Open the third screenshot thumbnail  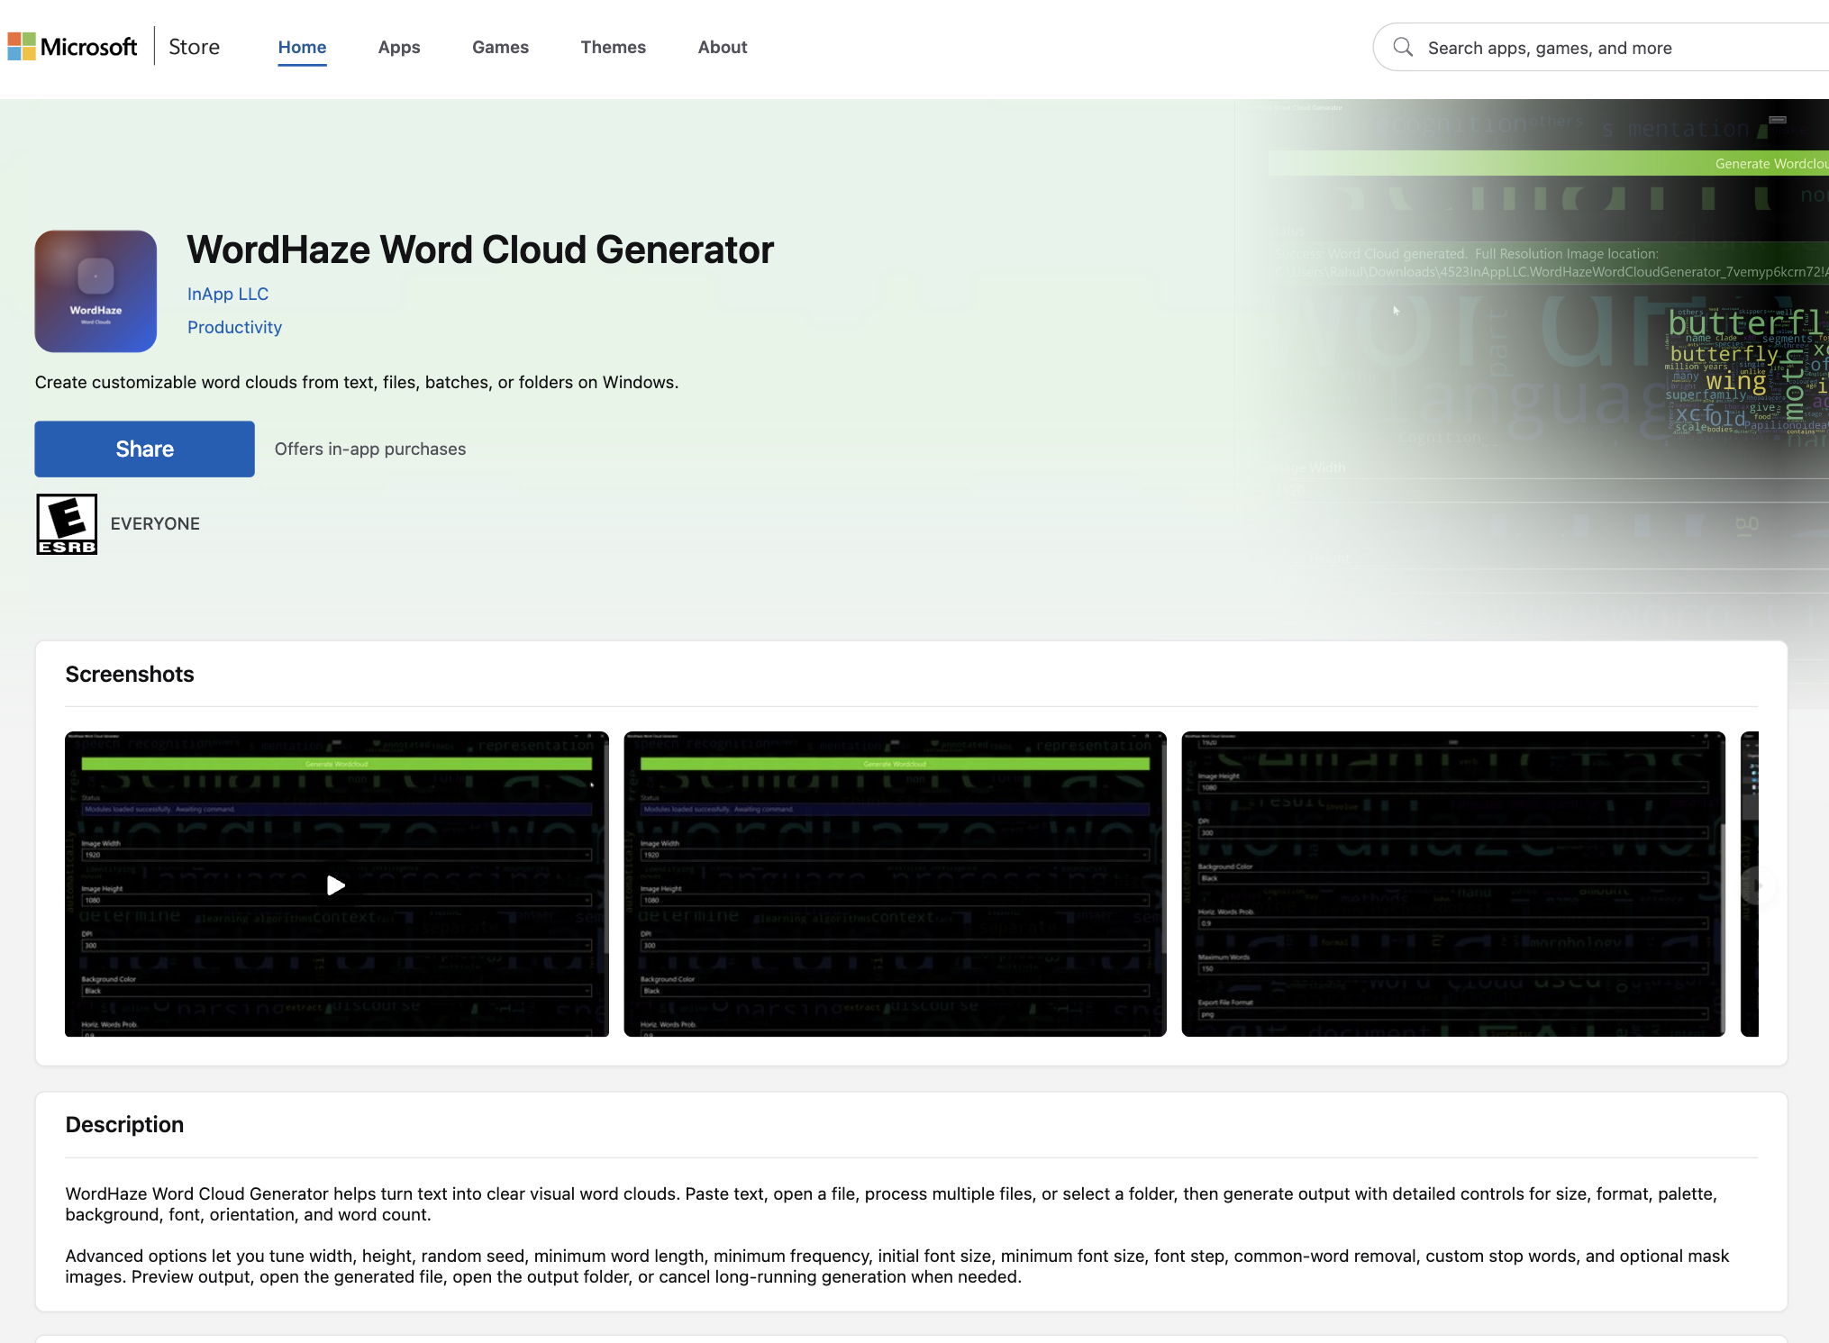[1453, 885]
